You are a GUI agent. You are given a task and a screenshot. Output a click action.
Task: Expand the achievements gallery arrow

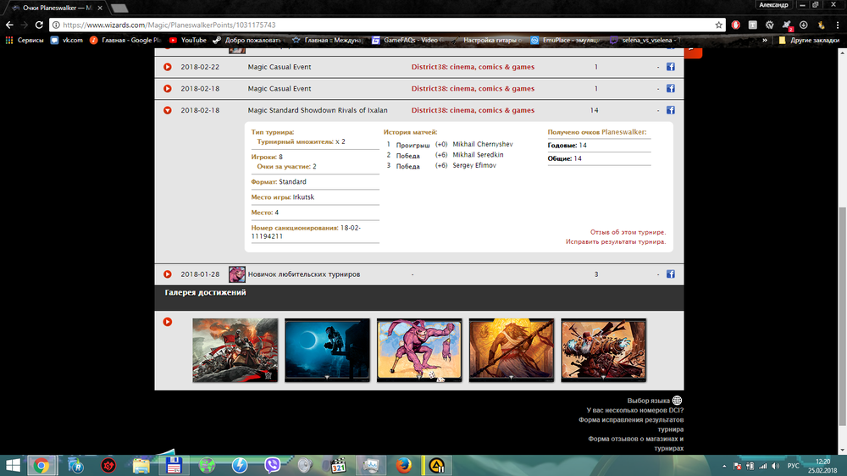click(168, 322)
